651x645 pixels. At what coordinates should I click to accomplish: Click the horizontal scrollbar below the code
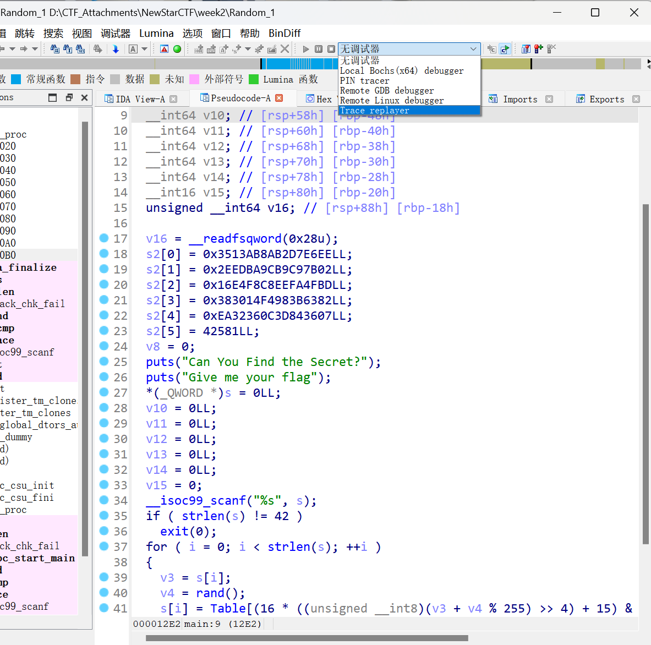pyautogui.click(x=307, y=638)
